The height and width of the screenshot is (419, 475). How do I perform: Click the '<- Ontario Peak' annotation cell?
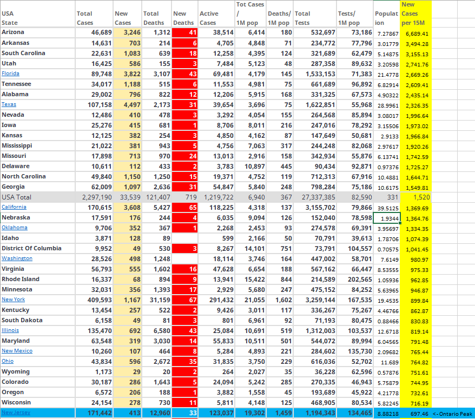click(x=453, y=414)
